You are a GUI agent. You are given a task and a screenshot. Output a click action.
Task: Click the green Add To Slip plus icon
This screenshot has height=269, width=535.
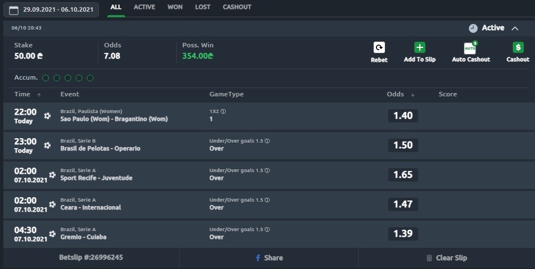(x=420, y=47)
